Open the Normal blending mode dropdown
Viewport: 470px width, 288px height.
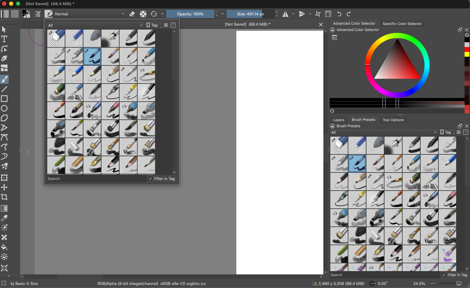click(90, 14)
